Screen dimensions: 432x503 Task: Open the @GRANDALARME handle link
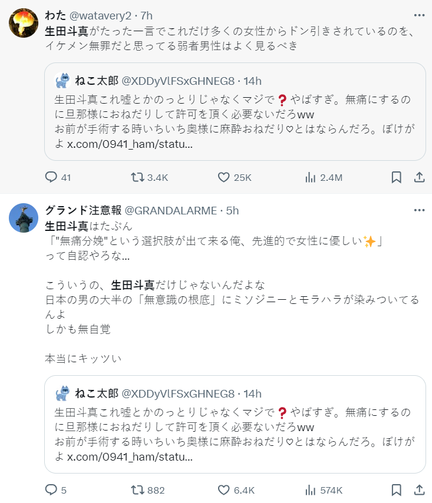(x=171, y=210)
